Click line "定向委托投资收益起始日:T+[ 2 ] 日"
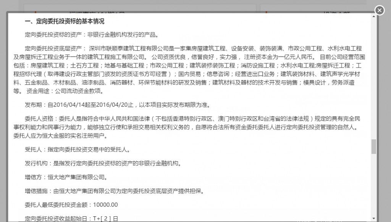Image resolution: width=391 pixels, height=222 pixels. [x=71, y=219]
